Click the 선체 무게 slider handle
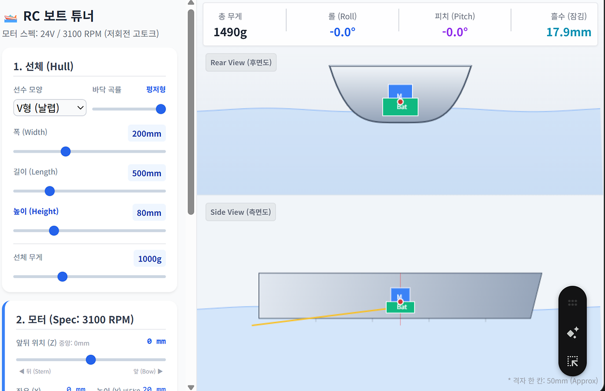 click(x=63, y=276)
